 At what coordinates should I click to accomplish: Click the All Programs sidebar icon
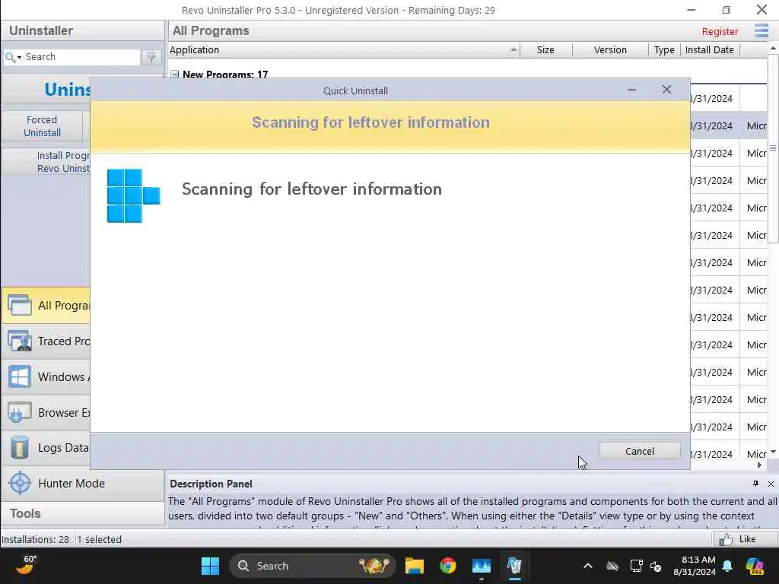tap(20, 306)
